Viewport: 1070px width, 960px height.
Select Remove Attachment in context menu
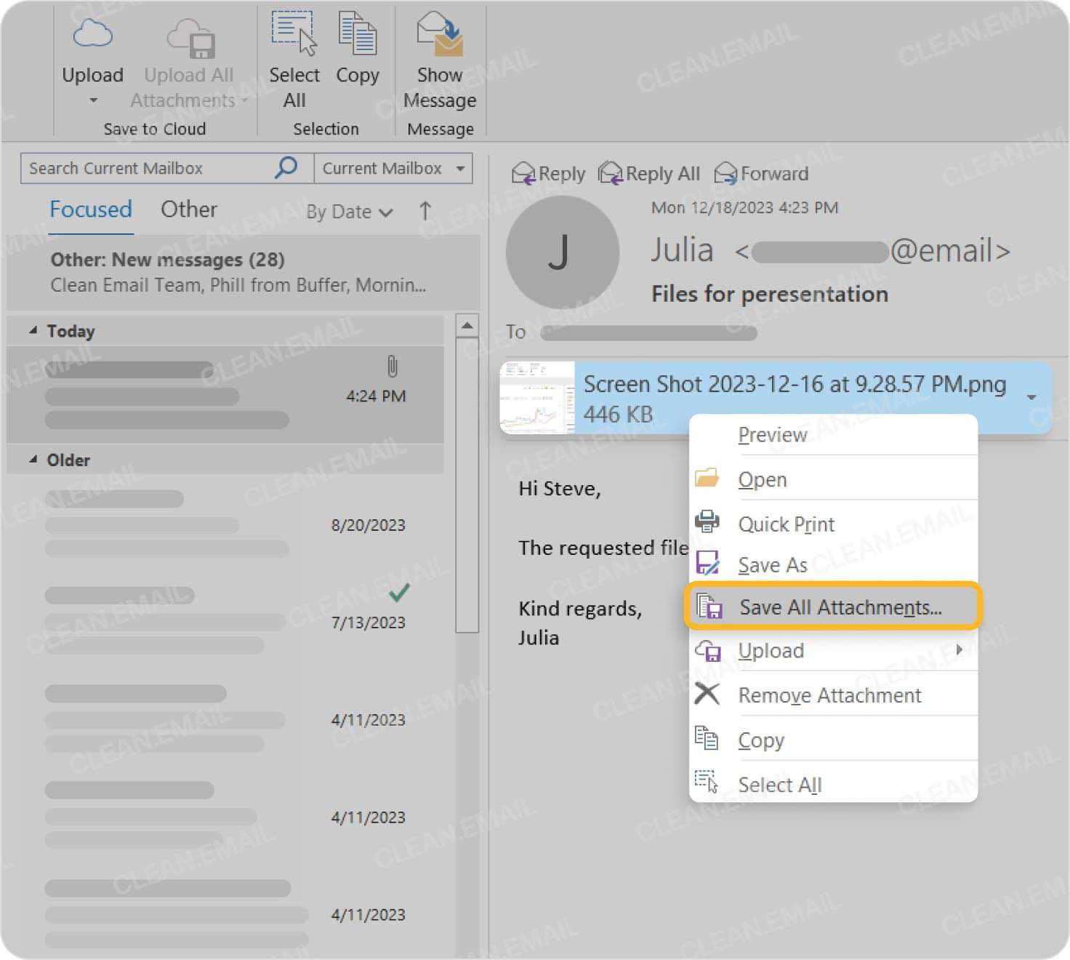pyautogui.click(x=829, y=695)
